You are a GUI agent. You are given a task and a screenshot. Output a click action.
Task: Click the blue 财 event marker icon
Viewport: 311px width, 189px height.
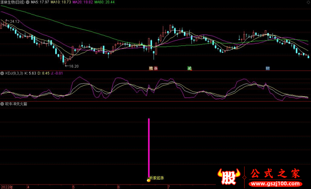tap(267, 68)
